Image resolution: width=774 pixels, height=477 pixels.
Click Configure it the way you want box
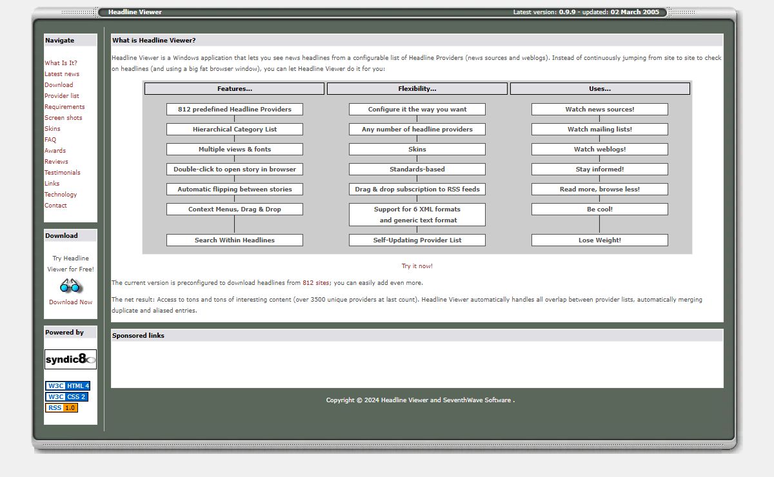417,110
